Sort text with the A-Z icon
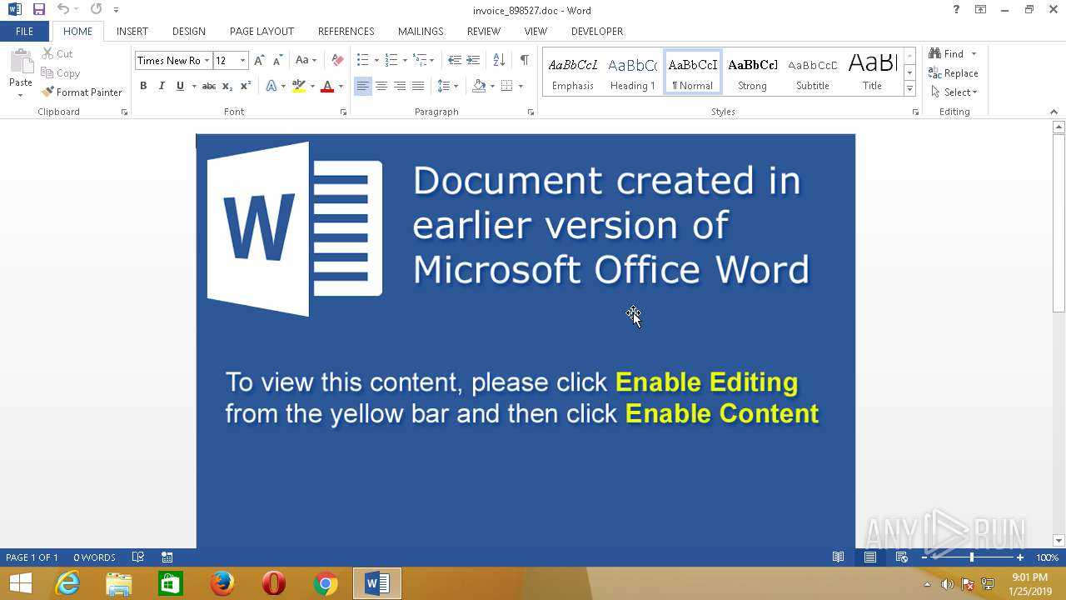 [499, 60]
